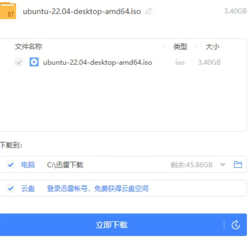Viewport: 250px width, 240px height.
Task: Click the orange BT folder icon
Action: click(8, 11)
